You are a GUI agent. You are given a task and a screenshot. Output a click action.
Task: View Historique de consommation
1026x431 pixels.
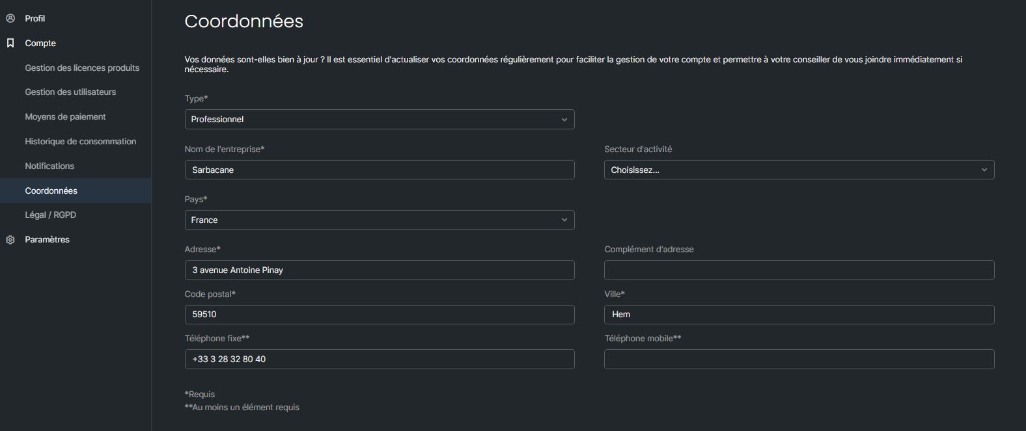click(x=80, y=142)
